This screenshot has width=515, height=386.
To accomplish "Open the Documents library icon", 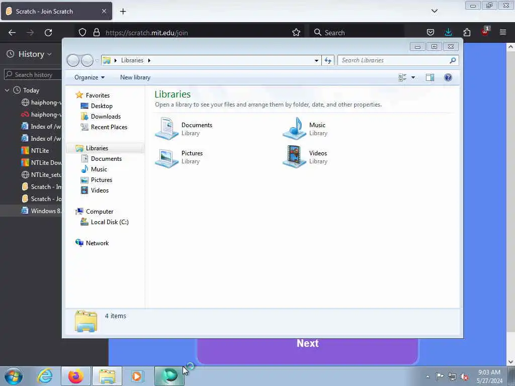I will 166,129.
